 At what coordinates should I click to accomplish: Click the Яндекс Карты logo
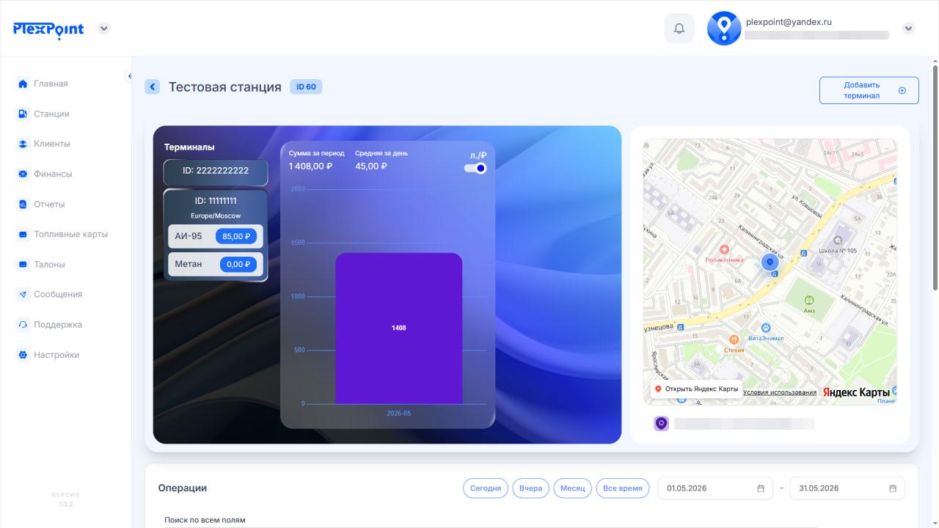pos(856,392)
